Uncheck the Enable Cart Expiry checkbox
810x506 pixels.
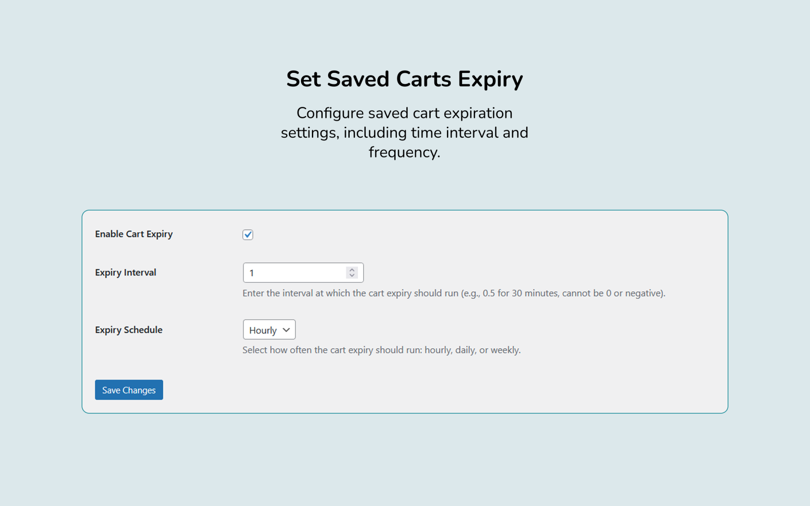point(247,234)
